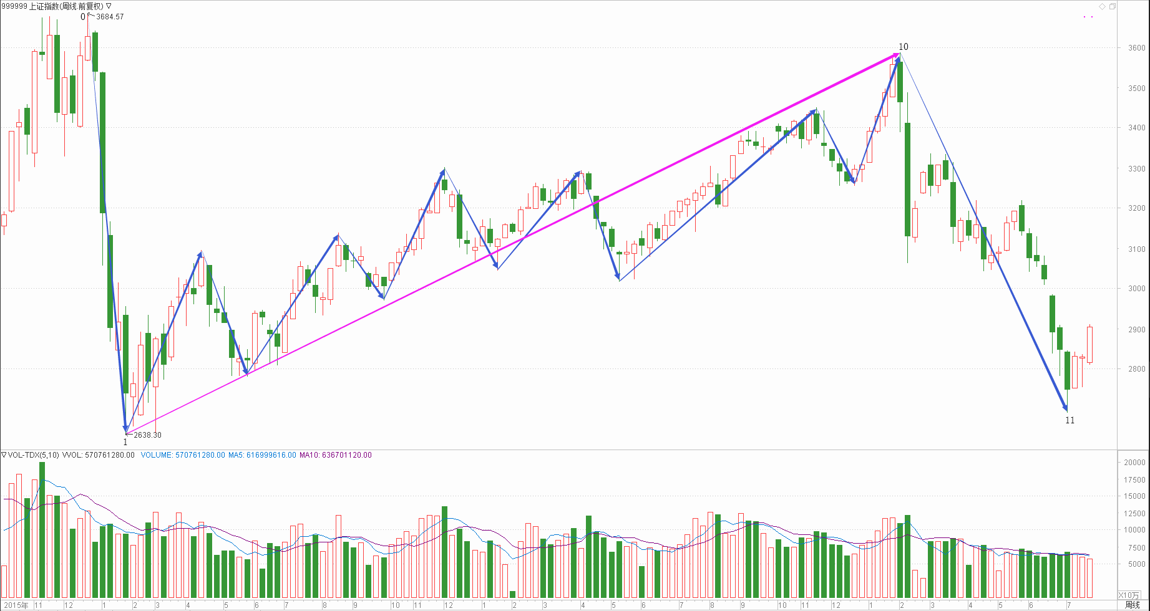Click the overlapping-squares restore icon at top right

1112,6
